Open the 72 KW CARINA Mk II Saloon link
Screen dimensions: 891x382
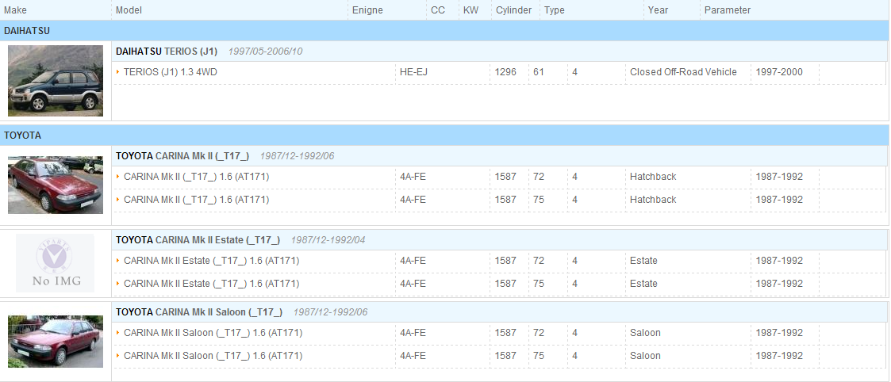[213, 333]
